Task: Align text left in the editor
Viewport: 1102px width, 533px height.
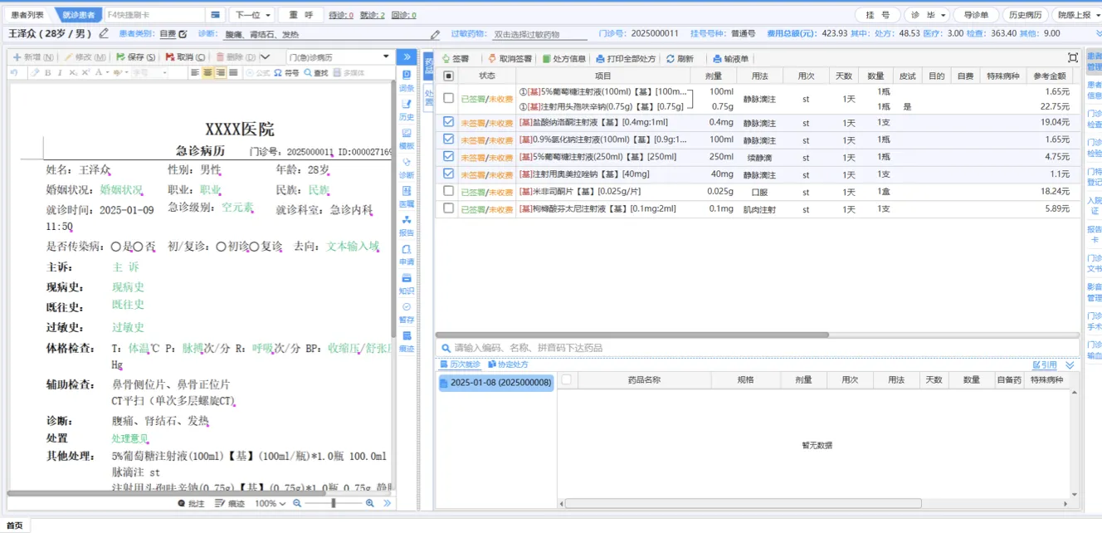Action: coord(195,72)
